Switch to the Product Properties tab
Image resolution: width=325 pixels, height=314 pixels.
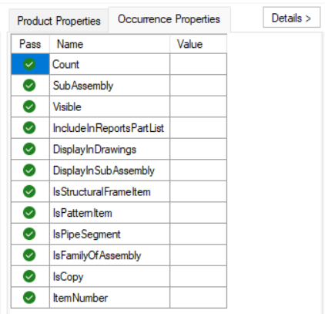59,21
